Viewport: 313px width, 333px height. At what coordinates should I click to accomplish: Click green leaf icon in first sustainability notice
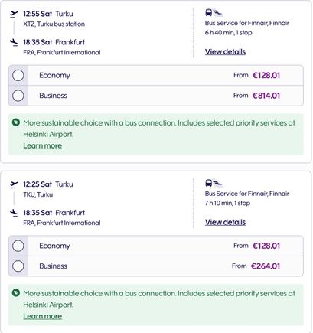point(16,122)
